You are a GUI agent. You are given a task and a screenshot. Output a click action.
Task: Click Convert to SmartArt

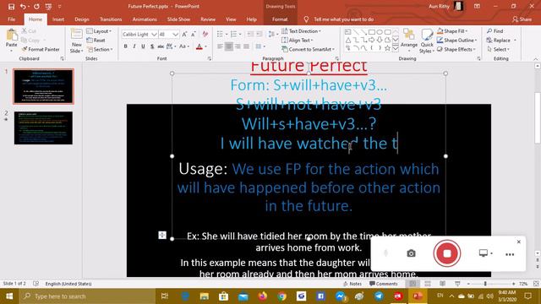pos(308,49)
